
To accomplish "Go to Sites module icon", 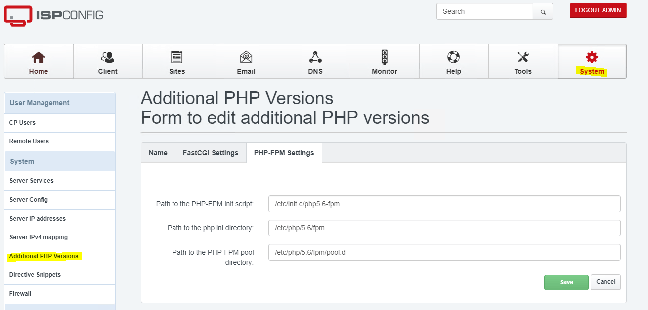I will [x=177, y=57].
